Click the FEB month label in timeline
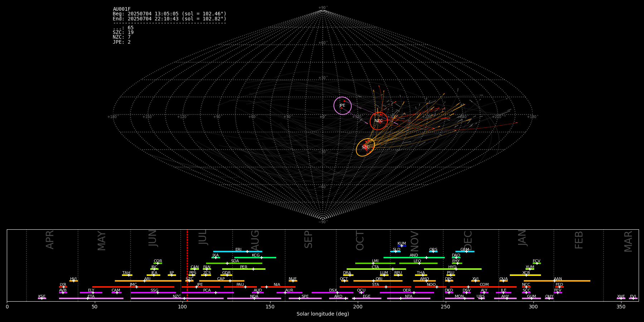 pyautogui.click(x=579, y=240)
